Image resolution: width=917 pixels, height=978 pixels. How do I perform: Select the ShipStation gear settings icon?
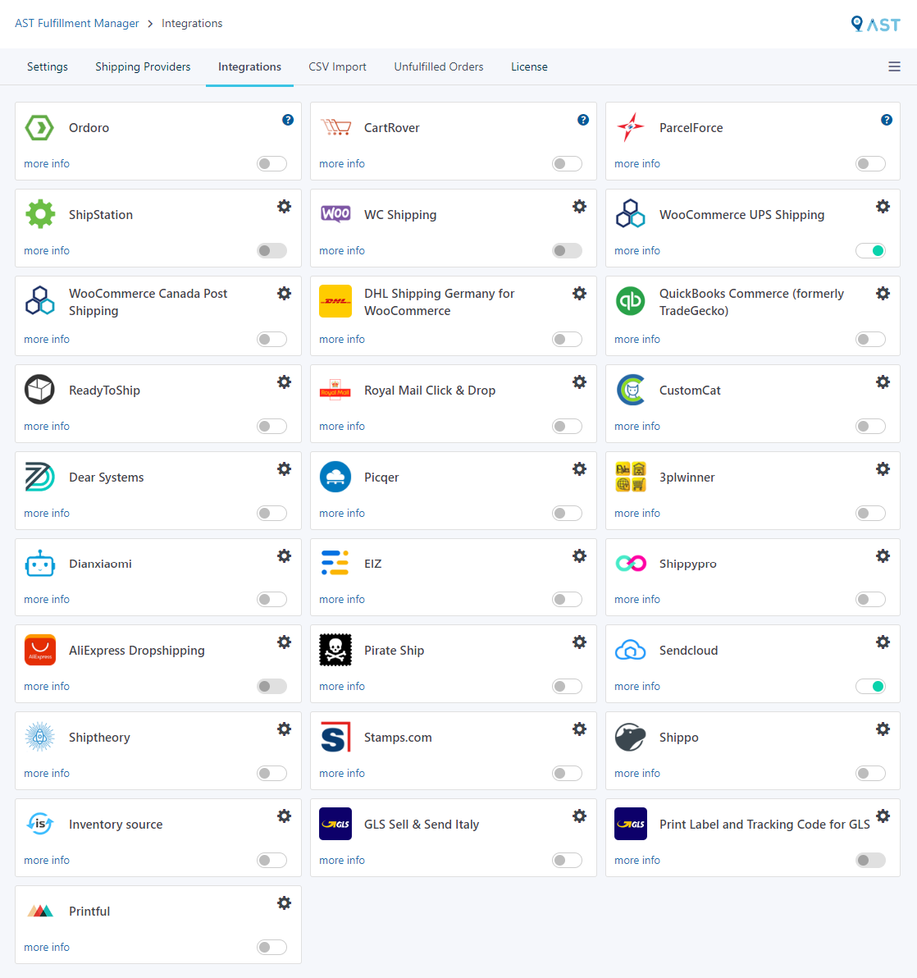284,207
